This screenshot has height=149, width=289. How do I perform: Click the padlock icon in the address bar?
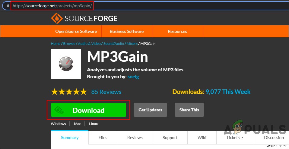tap(8, 6)
